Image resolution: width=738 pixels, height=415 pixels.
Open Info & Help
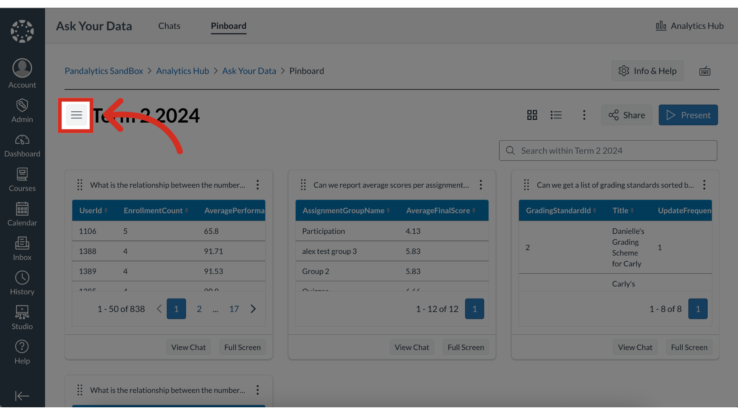(648, 71)
